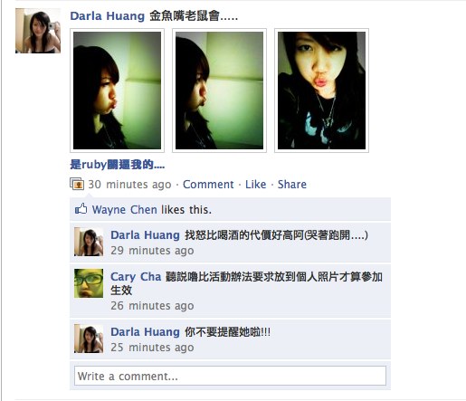Open Darla Huang's main post profile picture
The height and width of the screenshot is (401, 466).
coord(38,31)
